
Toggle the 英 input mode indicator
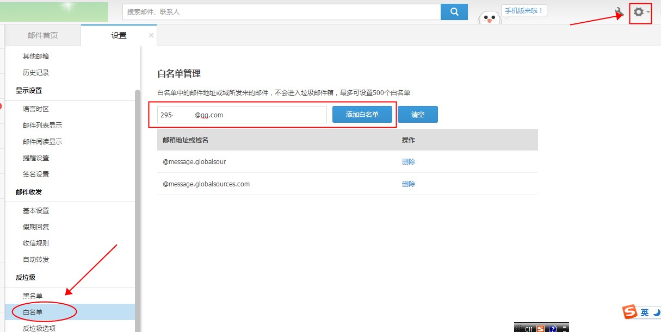pos(644,312)
